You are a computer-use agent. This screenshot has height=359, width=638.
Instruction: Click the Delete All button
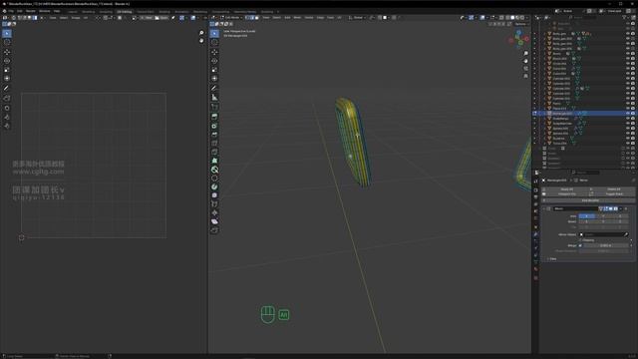(614, 189)
